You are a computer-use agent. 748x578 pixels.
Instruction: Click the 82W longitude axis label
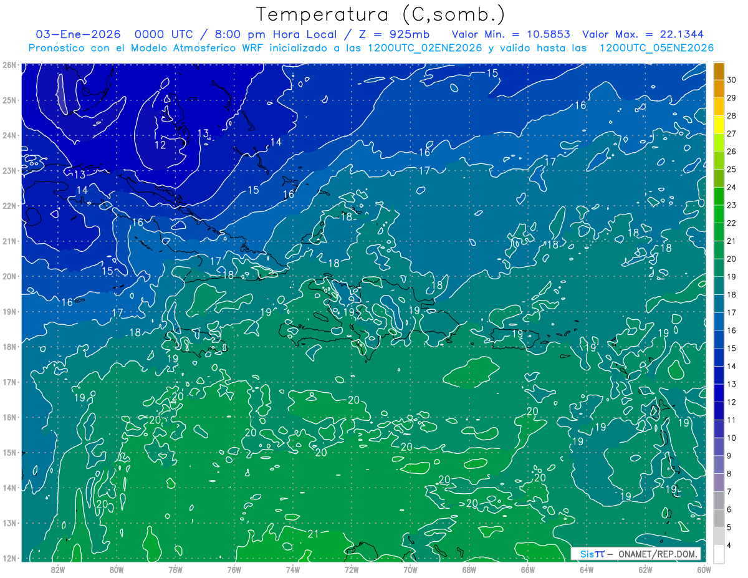pyautogui.click(x=58, y=569)
